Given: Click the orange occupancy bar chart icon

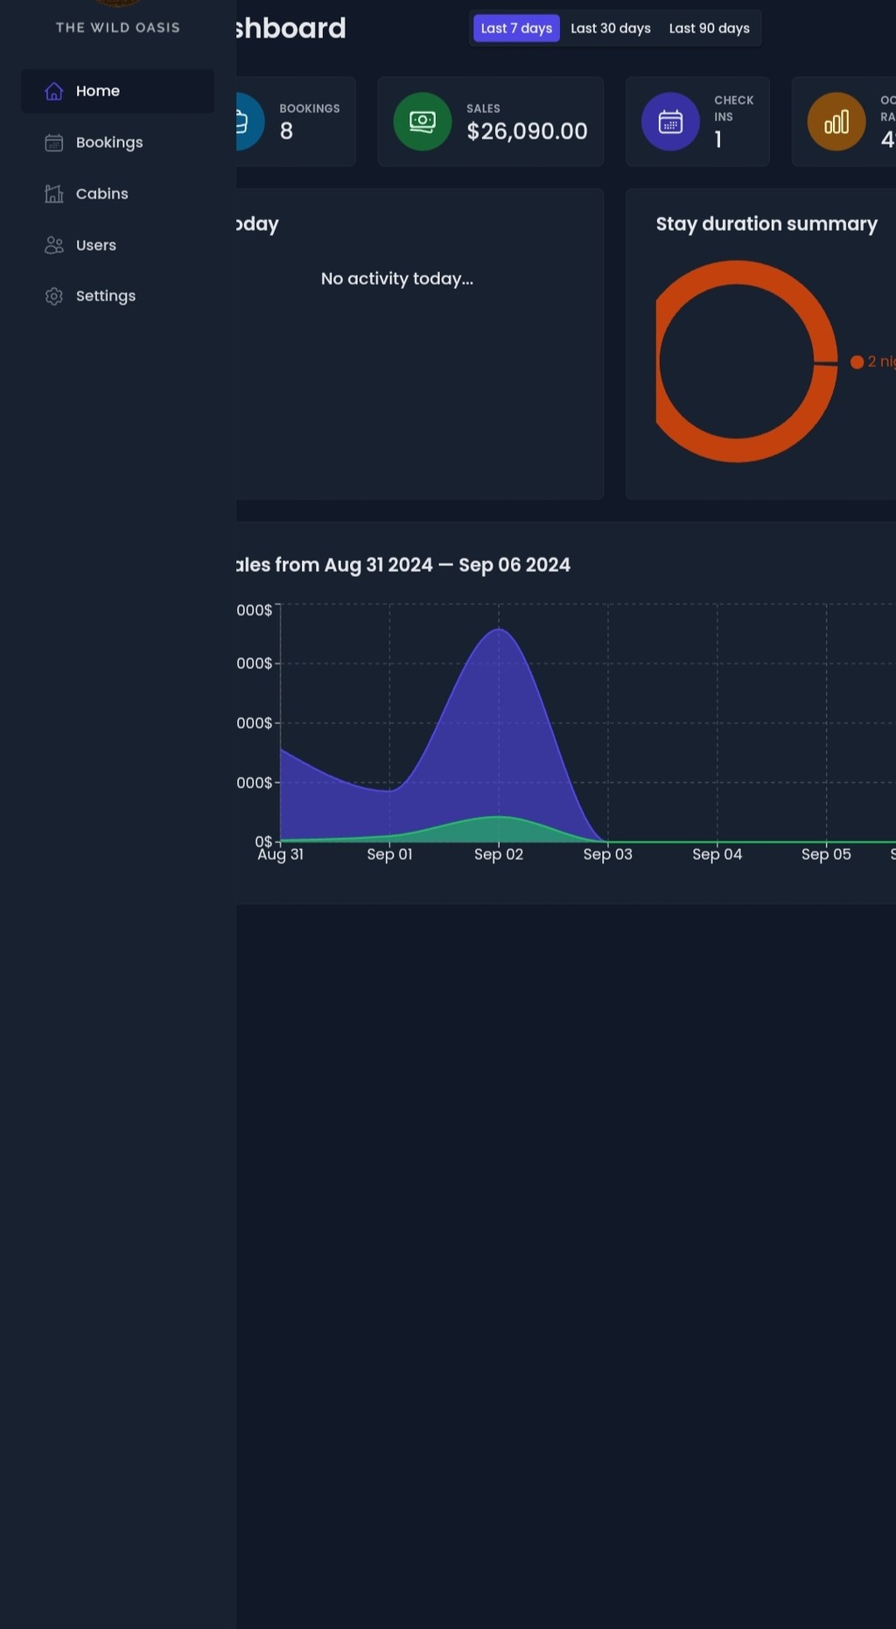Looking at the screenshot, I should (x=836, y=122).
